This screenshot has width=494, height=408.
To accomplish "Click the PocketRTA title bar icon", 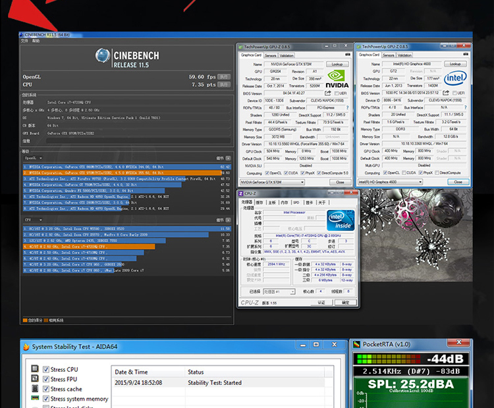I will (x=356, y=344).
